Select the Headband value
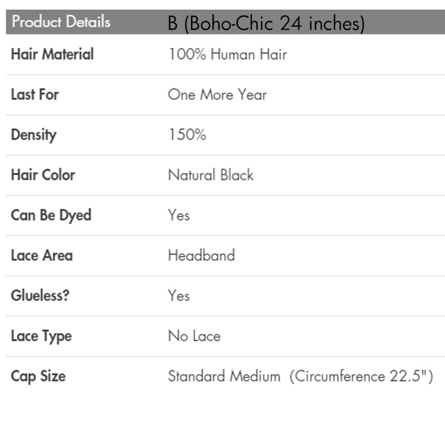 click(202, 255)
